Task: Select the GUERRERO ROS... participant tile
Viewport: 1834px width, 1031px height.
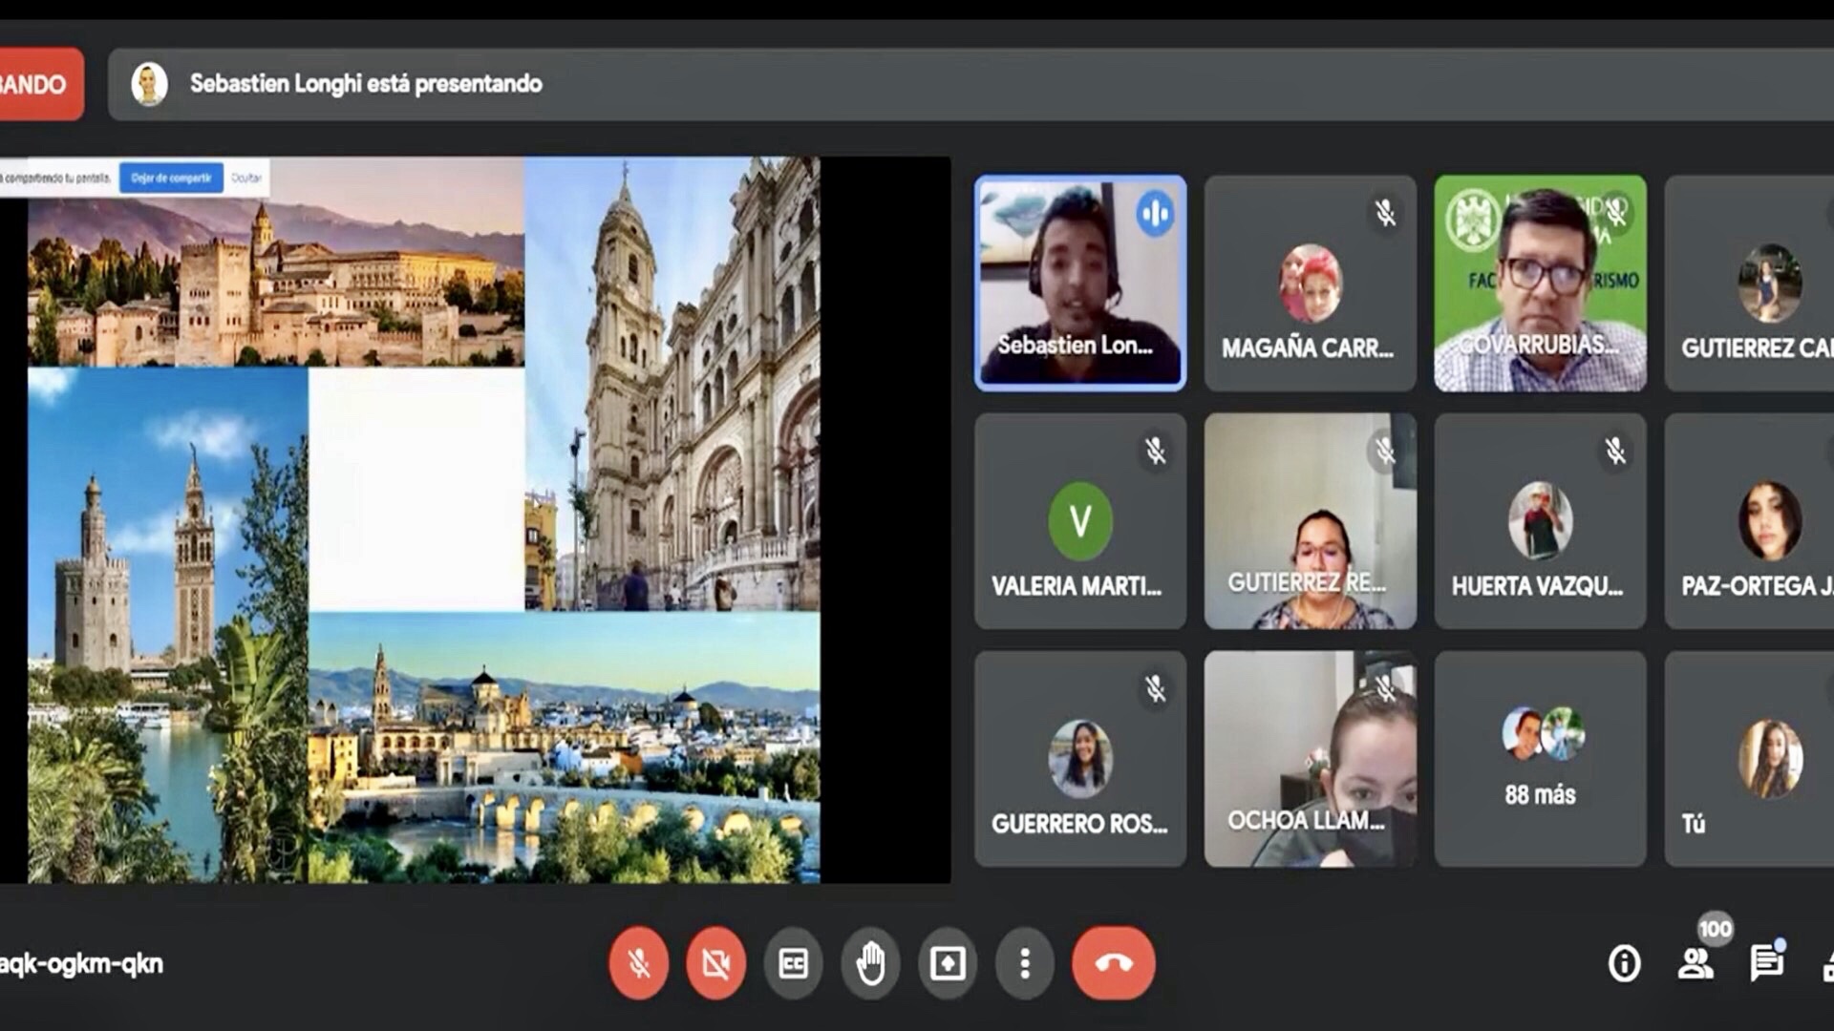Action: (1080, 759)
